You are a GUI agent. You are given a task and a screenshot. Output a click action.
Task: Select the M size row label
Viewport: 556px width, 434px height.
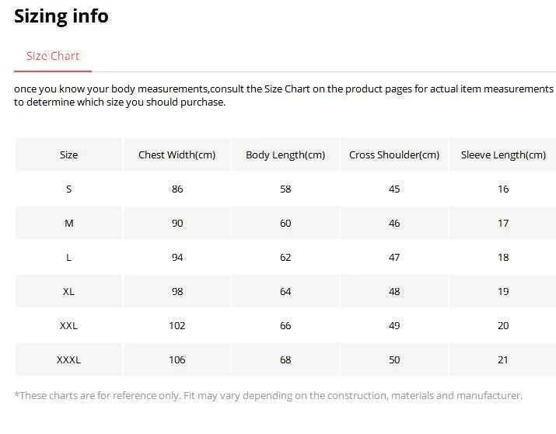[x=68, y=223]
